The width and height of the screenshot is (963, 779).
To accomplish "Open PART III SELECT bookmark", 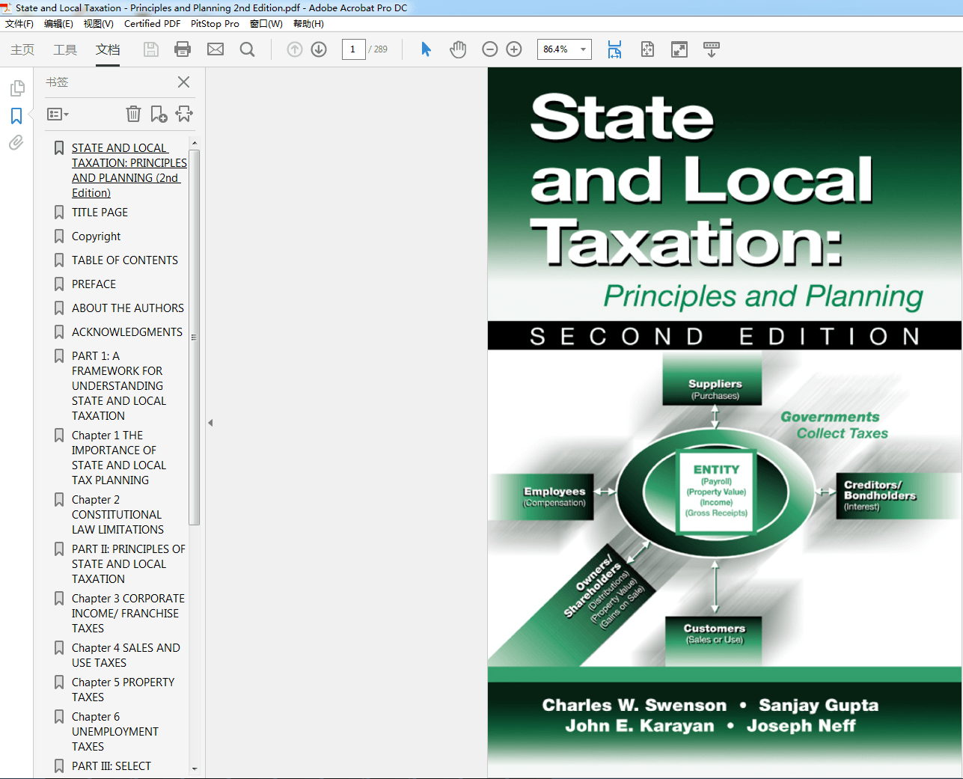I will coord(111,766).
